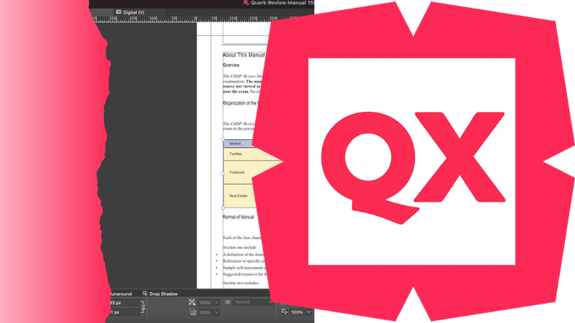Select the 'Real Estate' table cell

coord(239,196)
